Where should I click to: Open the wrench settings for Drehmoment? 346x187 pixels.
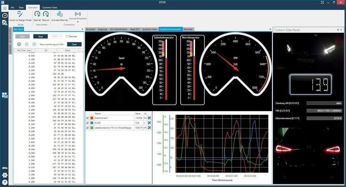point(149,118)
